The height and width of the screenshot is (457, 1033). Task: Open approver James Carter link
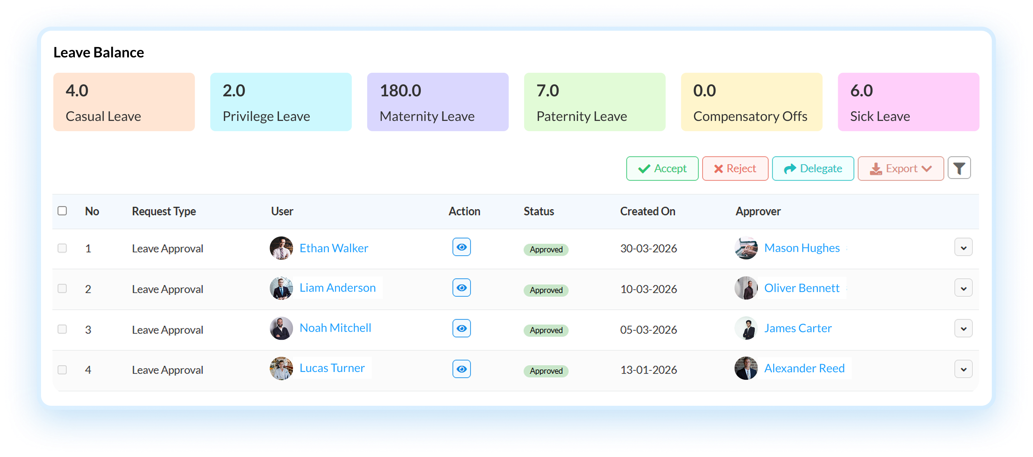(x=797, y=328)
